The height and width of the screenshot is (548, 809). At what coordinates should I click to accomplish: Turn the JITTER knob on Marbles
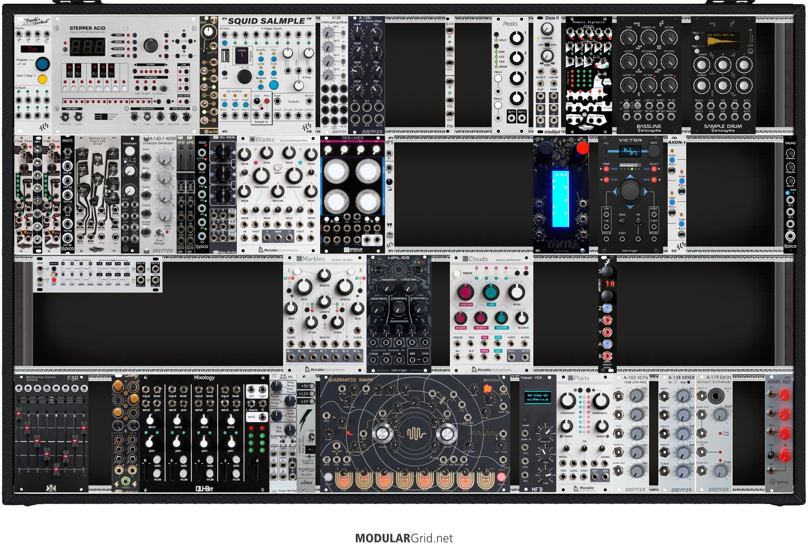(x=311, y=322)
